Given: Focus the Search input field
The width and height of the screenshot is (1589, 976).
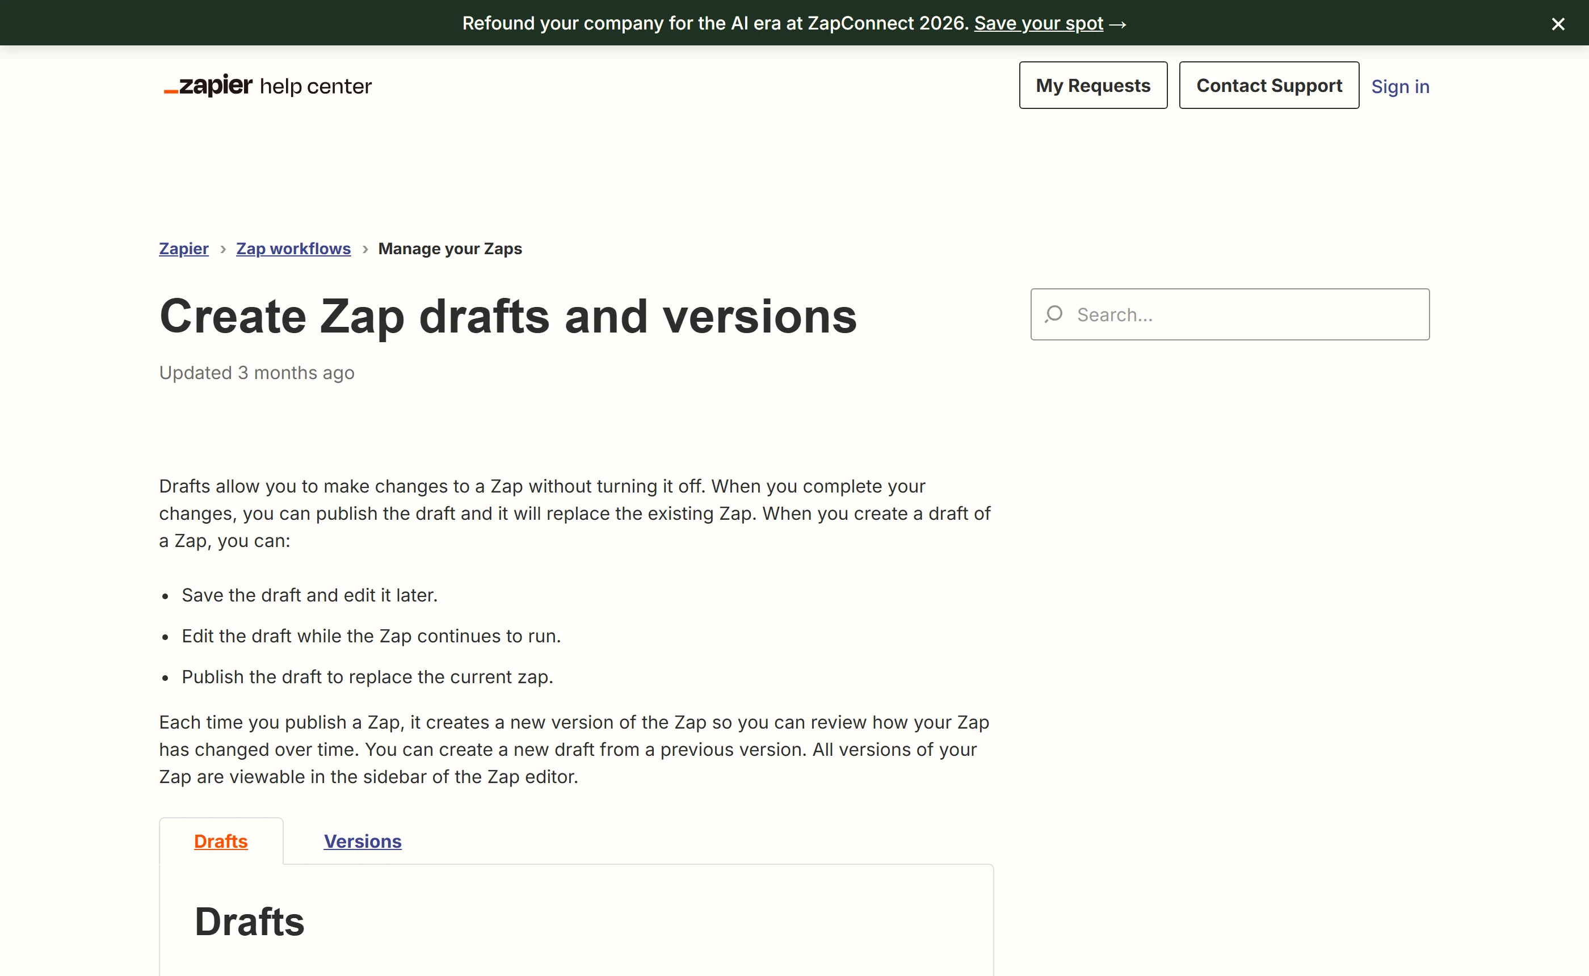Looking at the screenshot, I should coord(1230,314).
